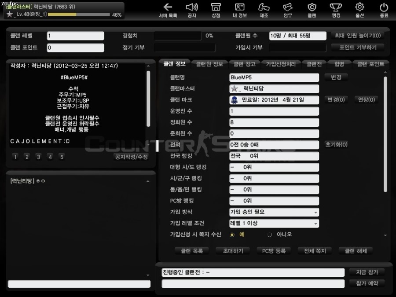Switch to the 클랜 정보 tab

(x=175, y=64)
